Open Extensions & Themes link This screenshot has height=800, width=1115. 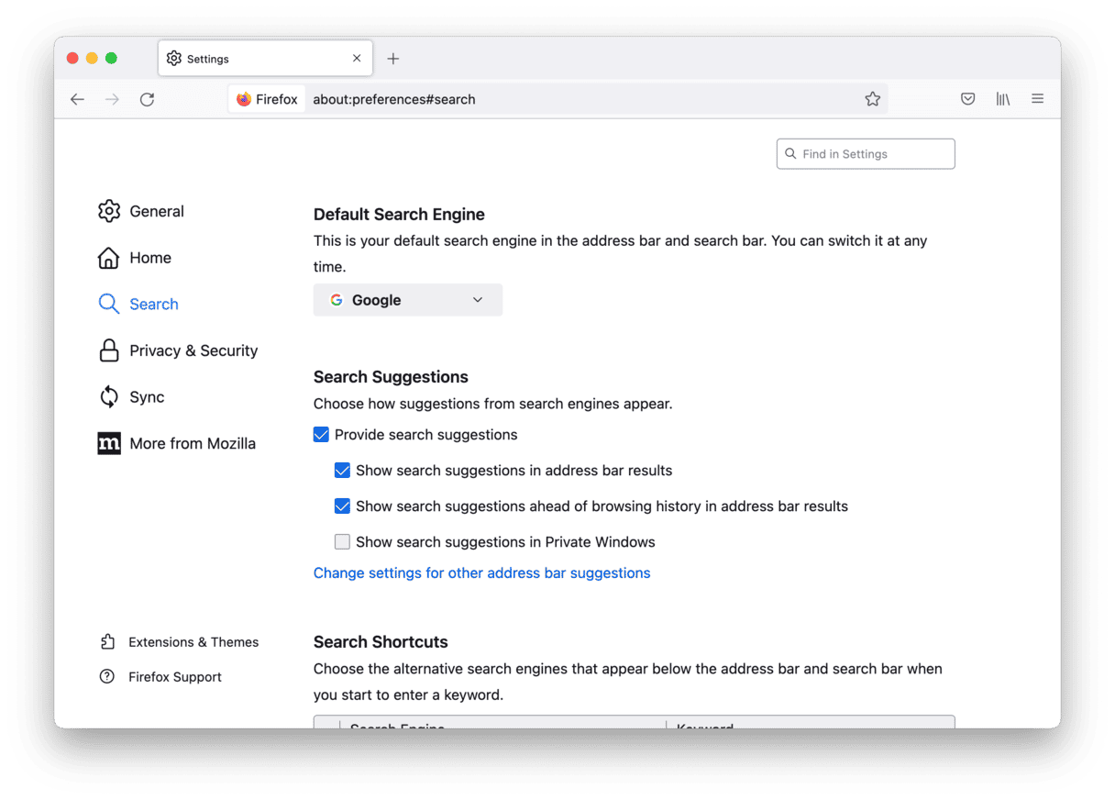point(180,642)
